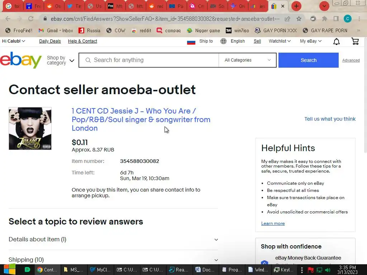Click the lock icon in the address bar

45,19
